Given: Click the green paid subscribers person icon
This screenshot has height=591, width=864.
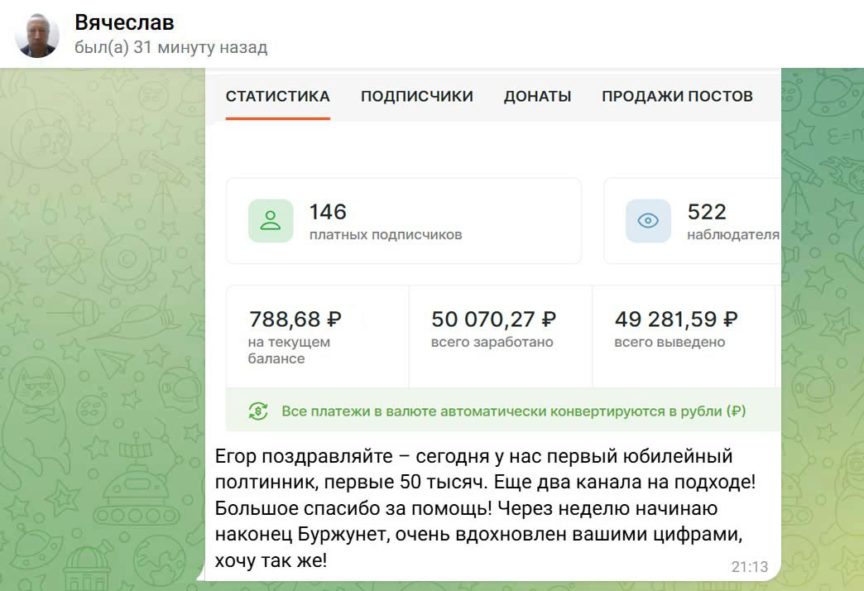Looking at the screenshot, I should [271, 221].
